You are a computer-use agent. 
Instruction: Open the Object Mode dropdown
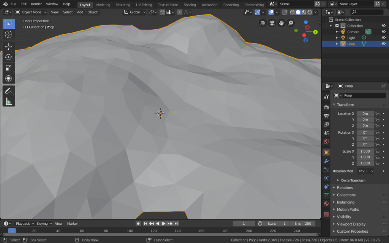tap(30, 12)
